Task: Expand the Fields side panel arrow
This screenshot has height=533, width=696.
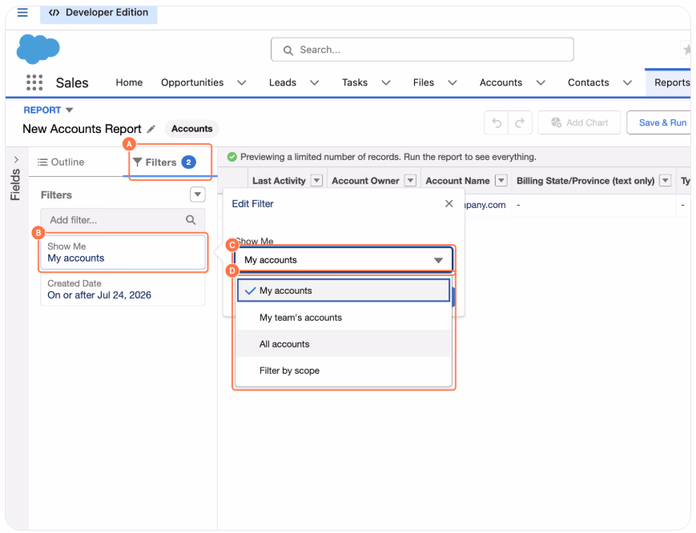Action: coord(17,159)
